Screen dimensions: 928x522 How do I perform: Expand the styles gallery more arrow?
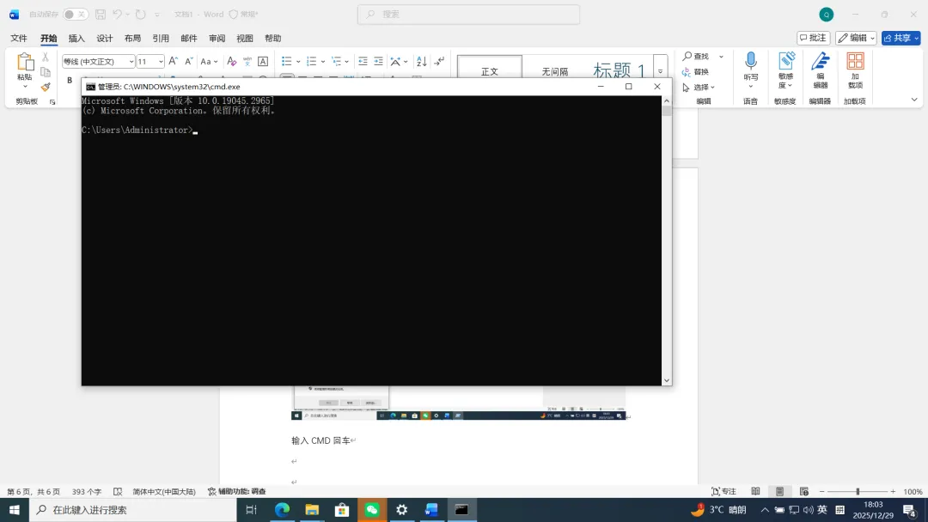[x=661, y=71]
